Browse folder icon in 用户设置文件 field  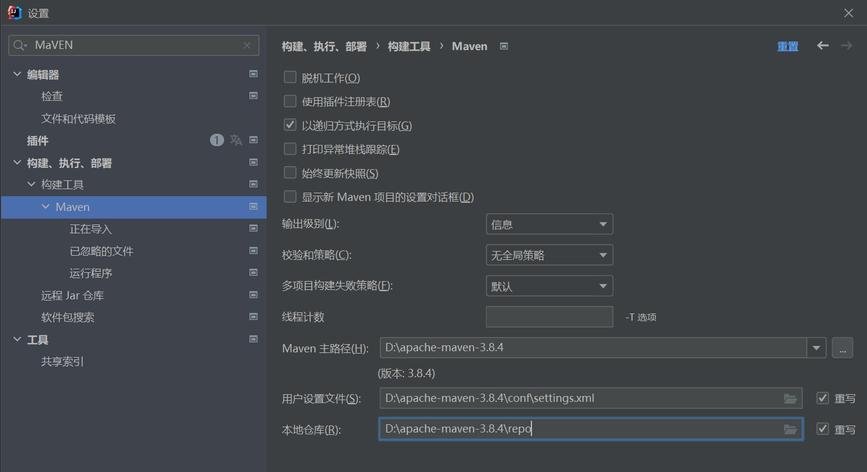coord(790,399)
